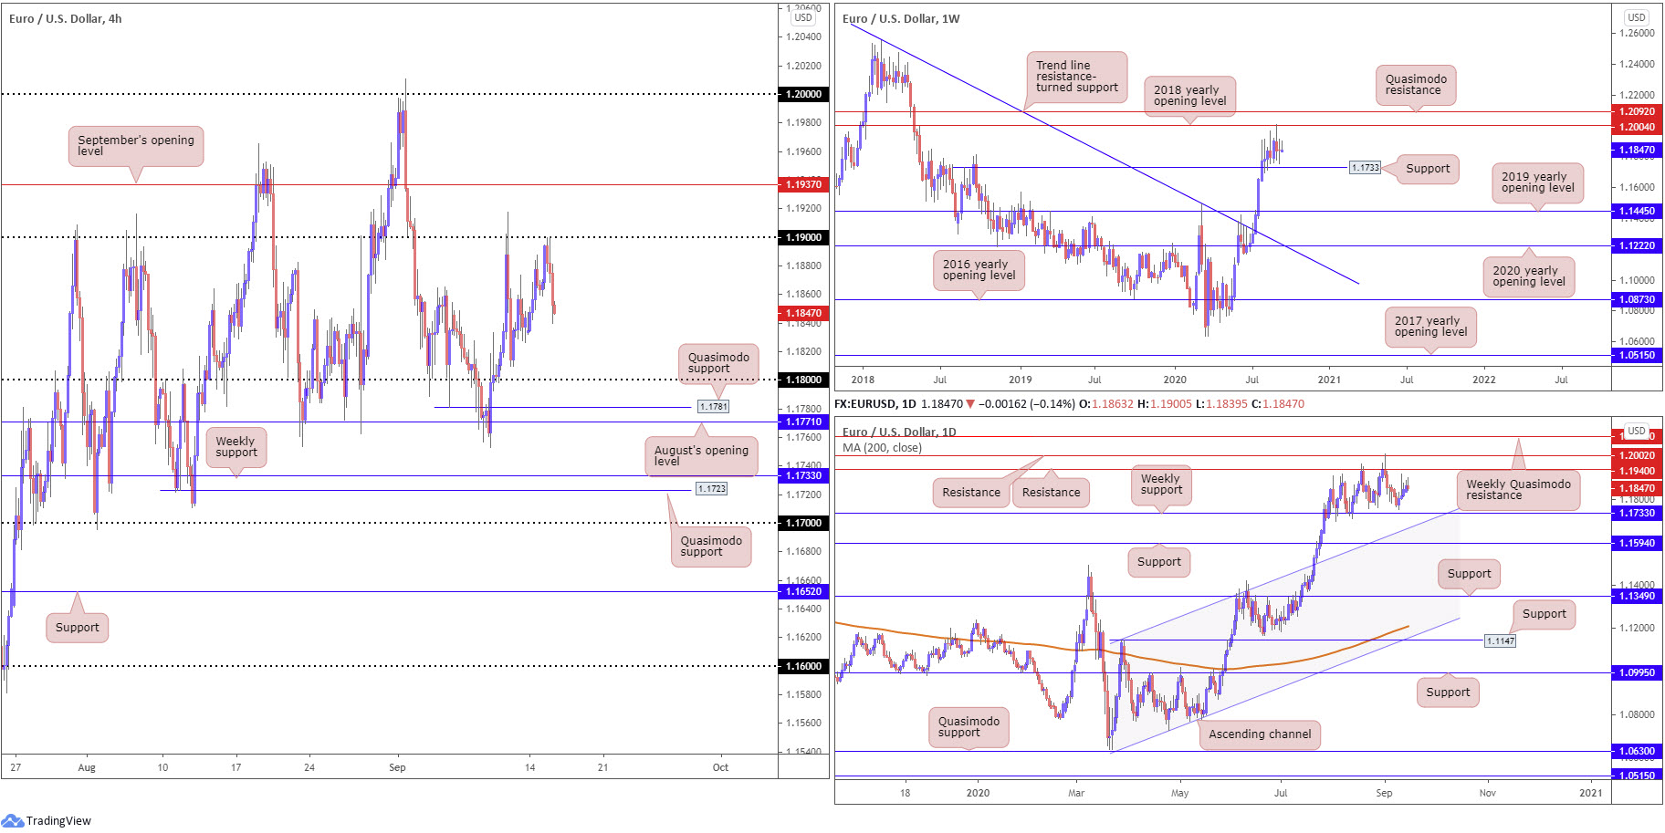Viewport: 1665px width, 833px height.
Task: Select the 1.1733 Support tag on weekly chart
Action: (x=1366, y=168)
